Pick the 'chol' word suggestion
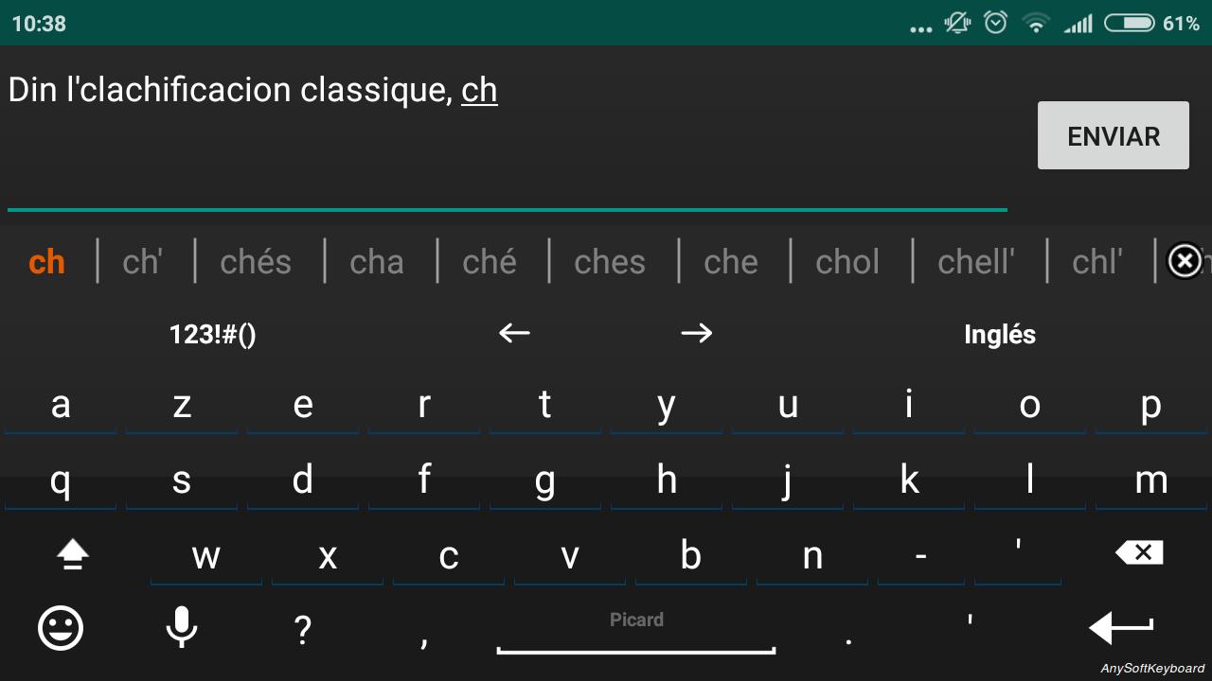This screenshot has height=681, width=1212. coord(847,262)
